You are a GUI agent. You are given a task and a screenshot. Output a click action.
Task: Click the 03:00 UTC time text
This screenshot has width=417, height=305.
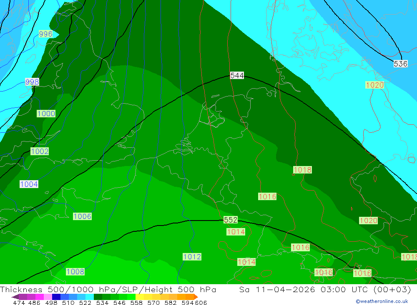(345, 289)
